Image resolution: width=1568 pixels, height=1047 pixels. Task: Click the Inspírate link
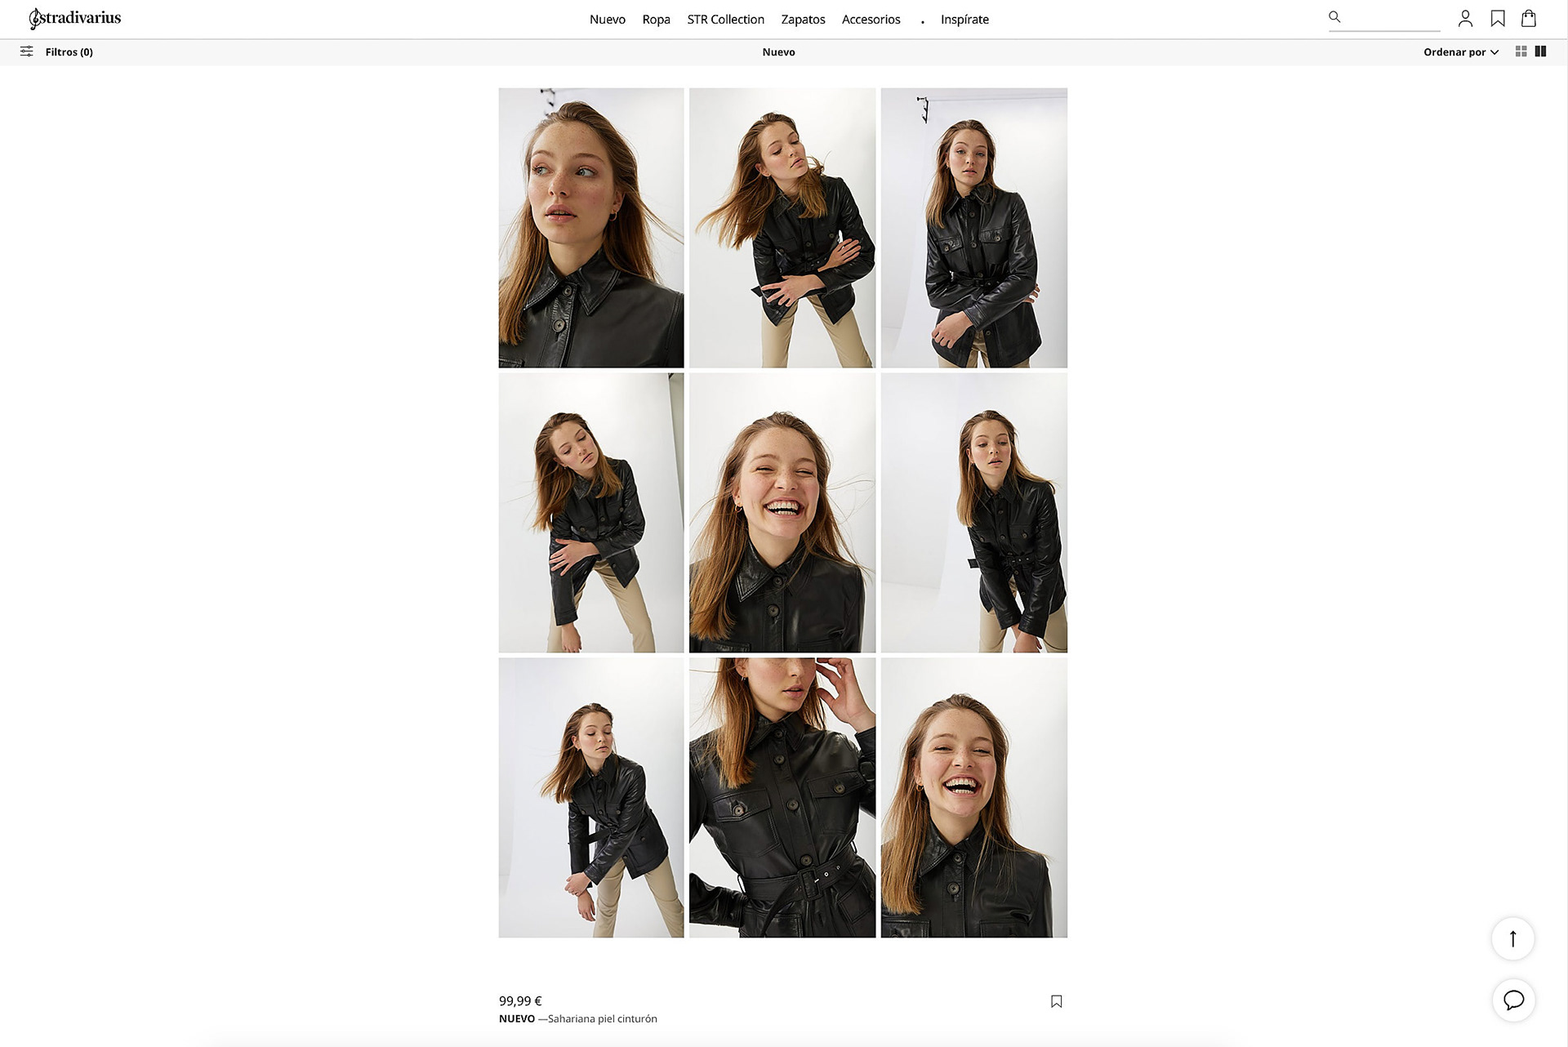tap(964, 20)
